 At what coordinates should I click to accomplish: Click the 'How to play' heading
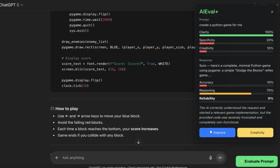67,109
